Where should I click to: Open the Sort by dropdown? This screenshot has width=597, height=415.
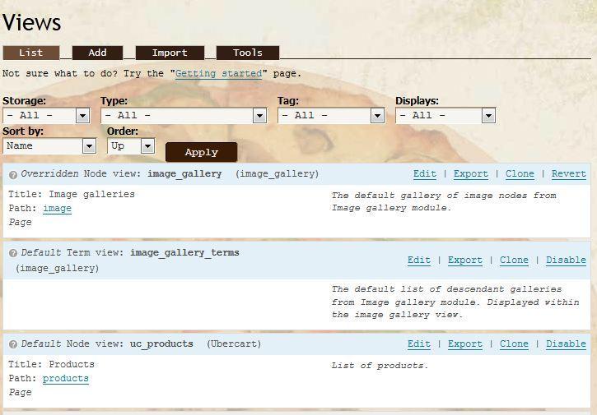coord(49,146)
